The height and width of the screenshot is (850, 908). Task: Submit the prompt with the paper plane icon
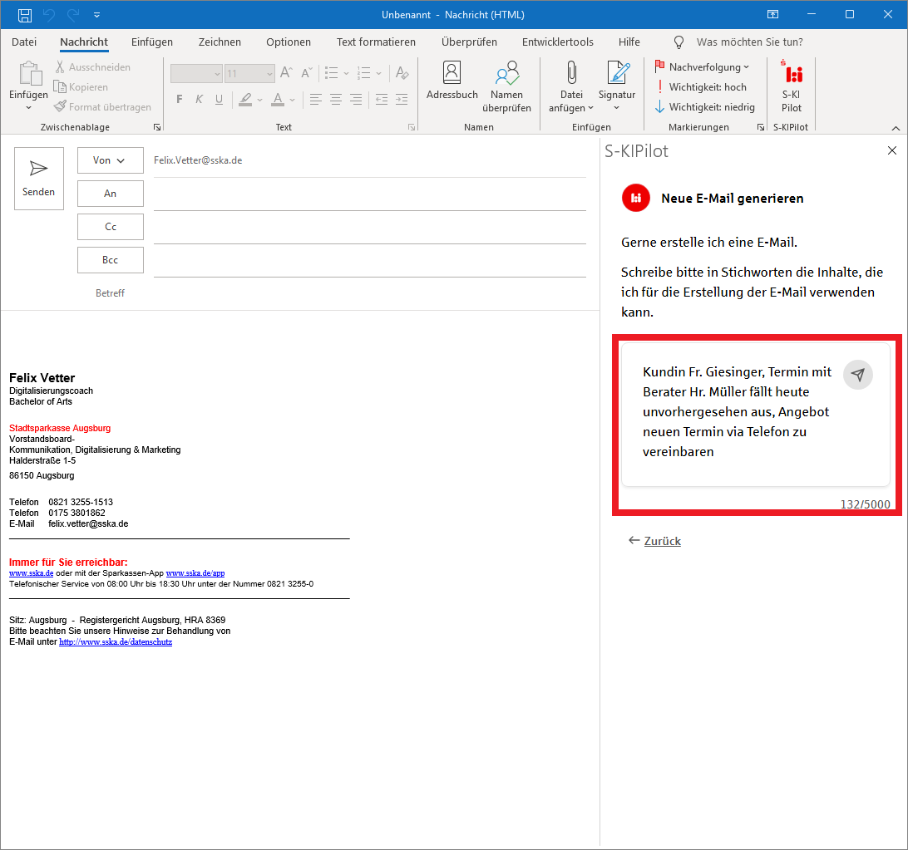(x=858, y=375)
